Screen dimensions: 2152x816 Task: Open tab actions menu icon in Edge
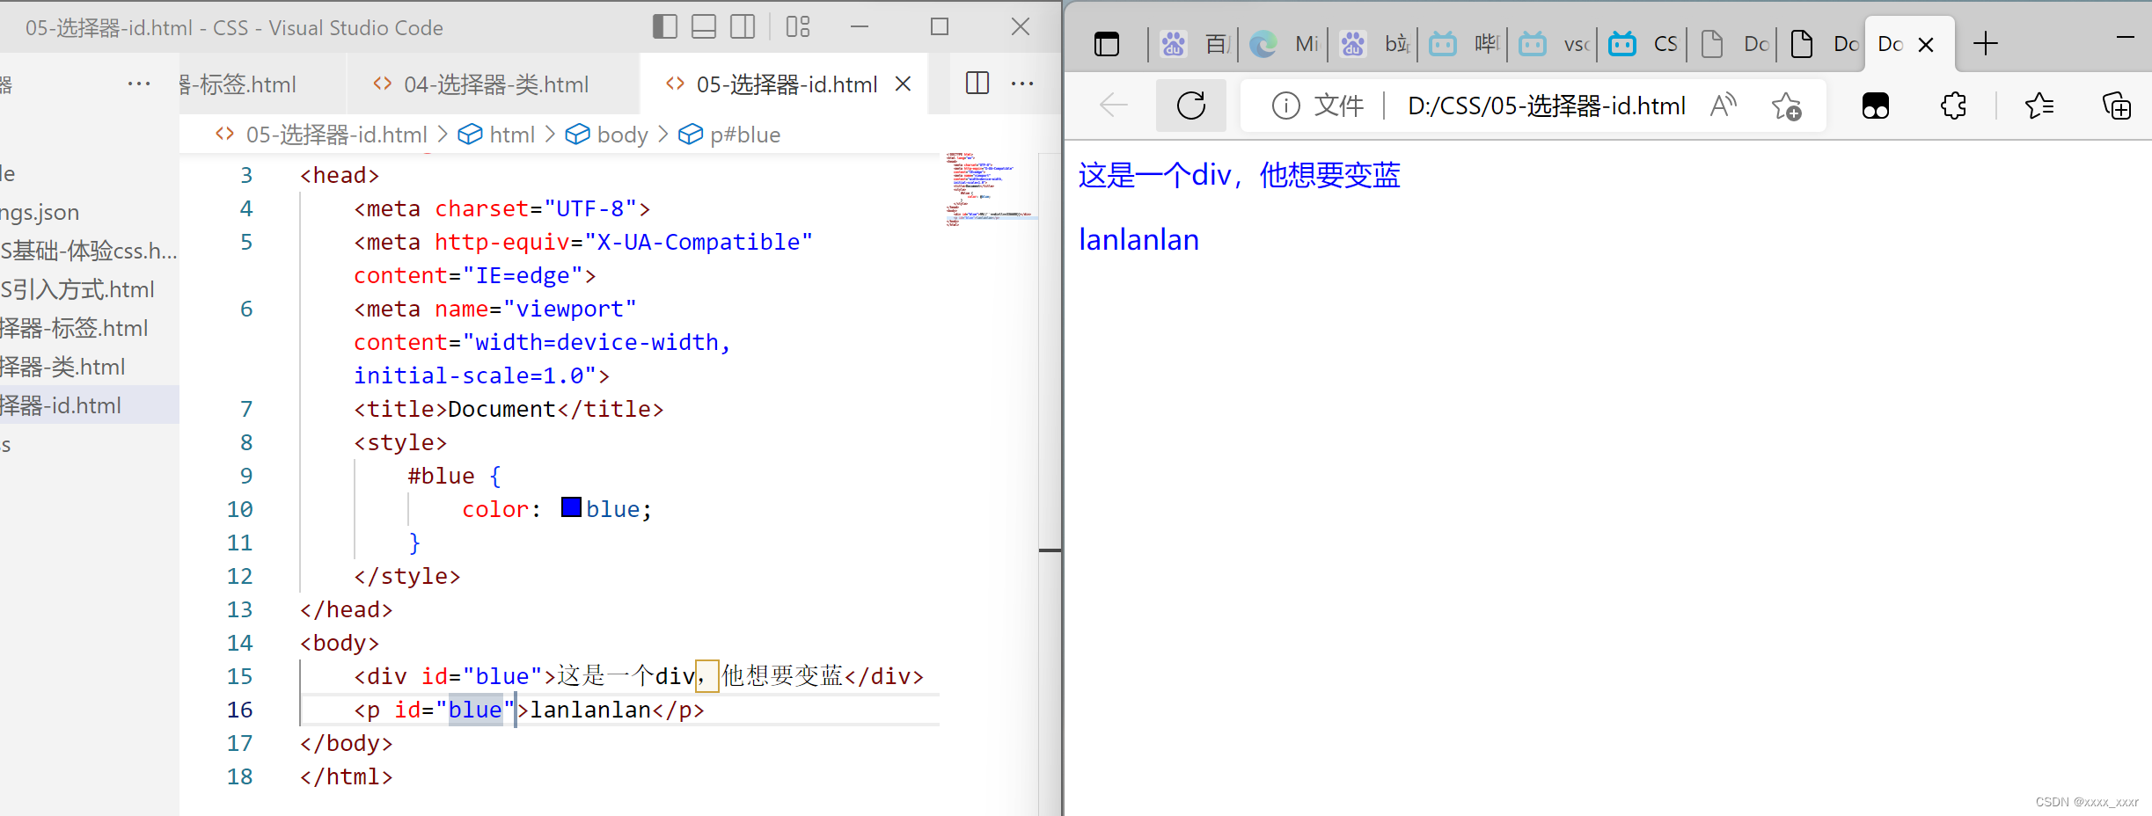(1107, 44)
